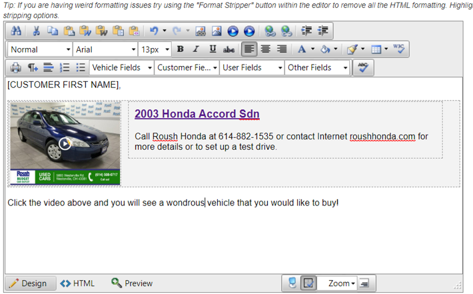Switch to the Preview tab

(132, 283)
